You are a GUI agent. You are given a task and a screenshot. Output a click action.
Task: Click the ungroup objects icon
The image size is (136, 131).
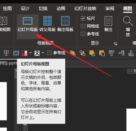[x=82, y=53]
